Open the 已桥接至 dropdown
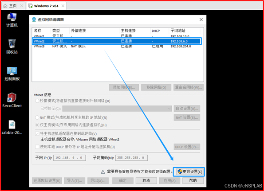264x191 pixels. [117, 109]
